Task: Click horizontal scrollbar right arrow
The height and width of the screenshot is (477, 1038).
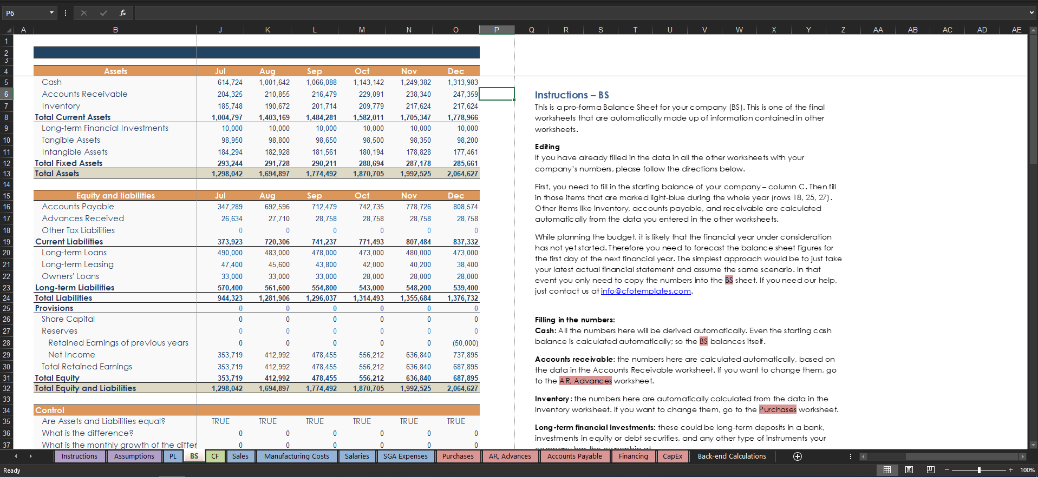Action: [x=1022, y=456]
